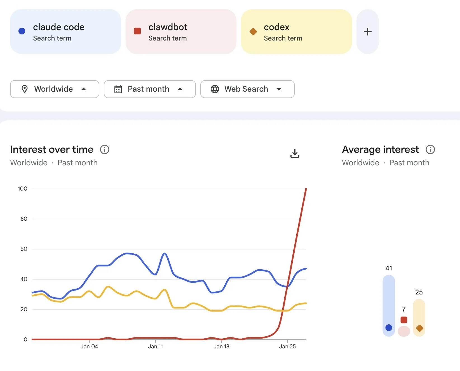Image resolution: width=460 pixels, height=371 pixels.
Task: Expand the Past month time range selector
Action: point(150,89)
